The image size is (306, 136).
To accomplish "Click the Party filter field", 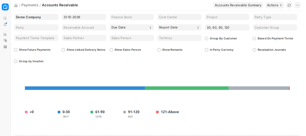I will [x=36, y=27].
